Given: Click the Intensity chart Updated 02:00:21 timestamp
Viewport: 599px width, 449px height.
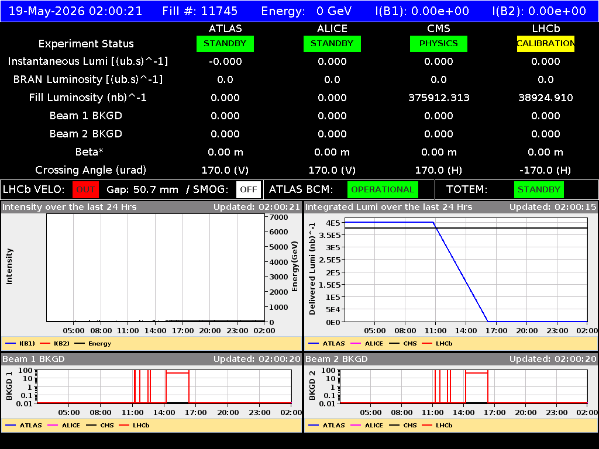Looking at the screenshot, I should point(257,207).
